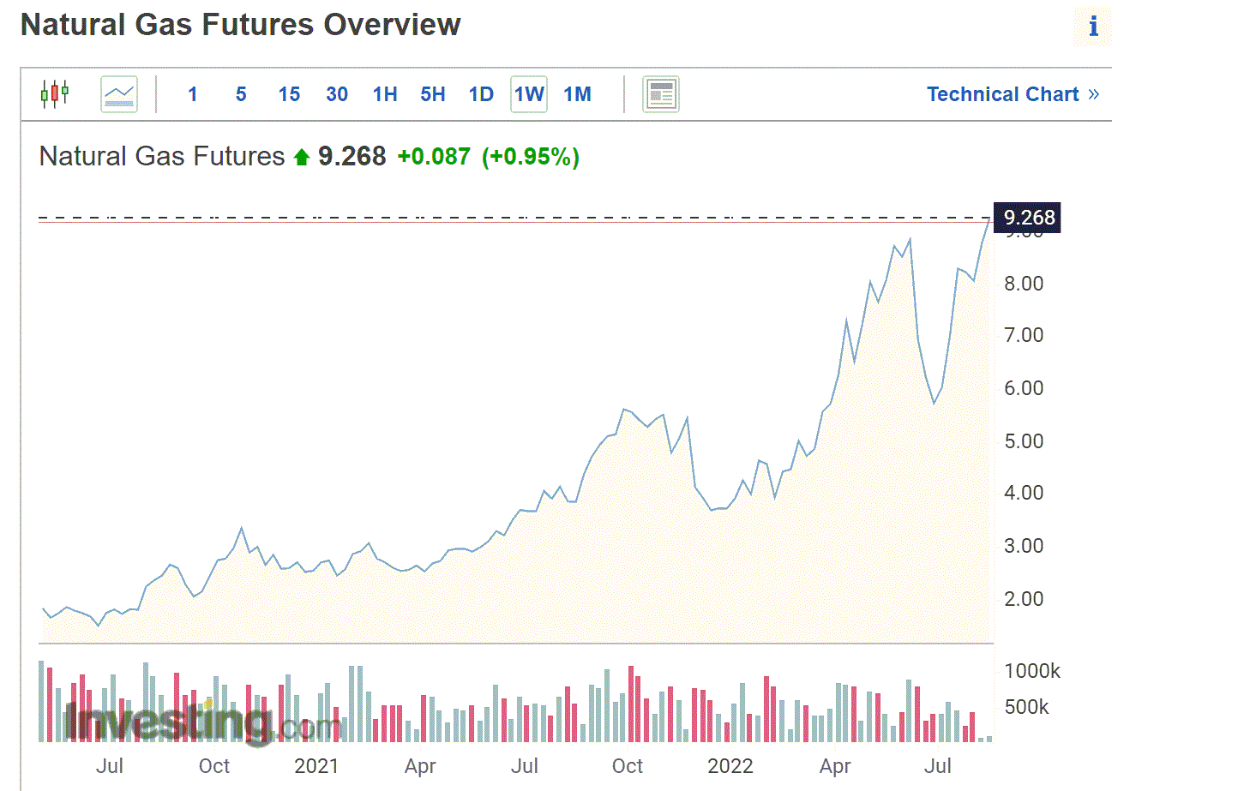The height and width of the screenshot is (791, 1250).
Task: Click the Investing.com watermark logo
Action: [x=202, y=722]
